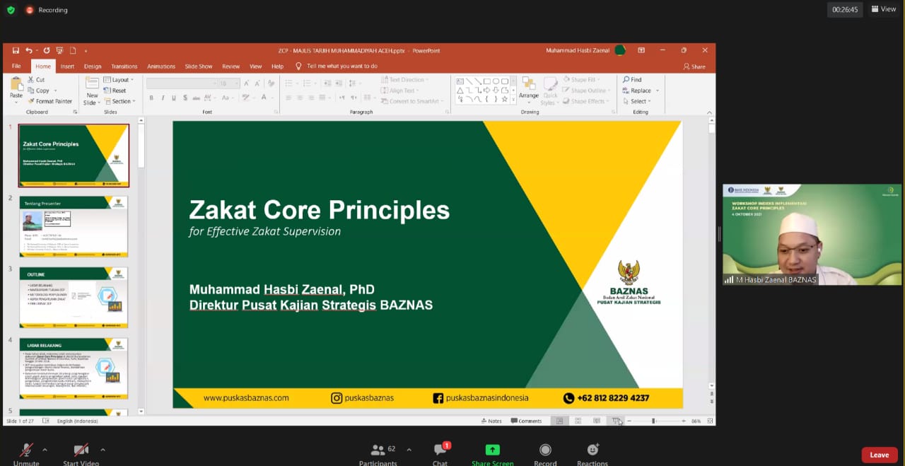Switch to the Design ribbon tab

tap(93, 66)
